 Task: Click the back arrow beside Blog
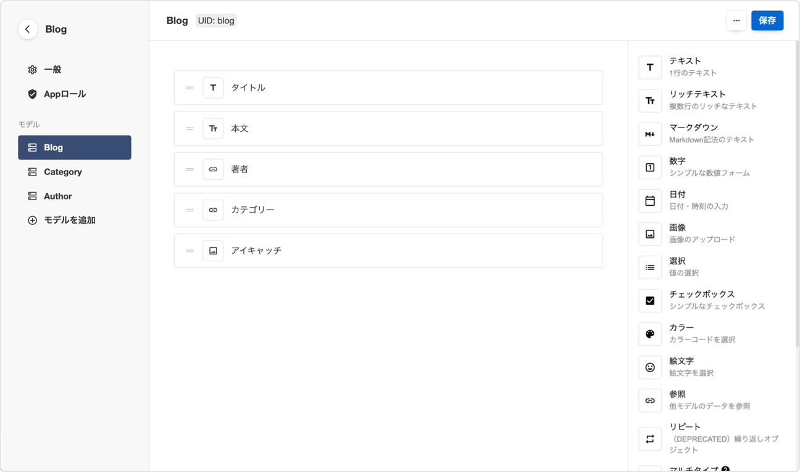[28, 29]
